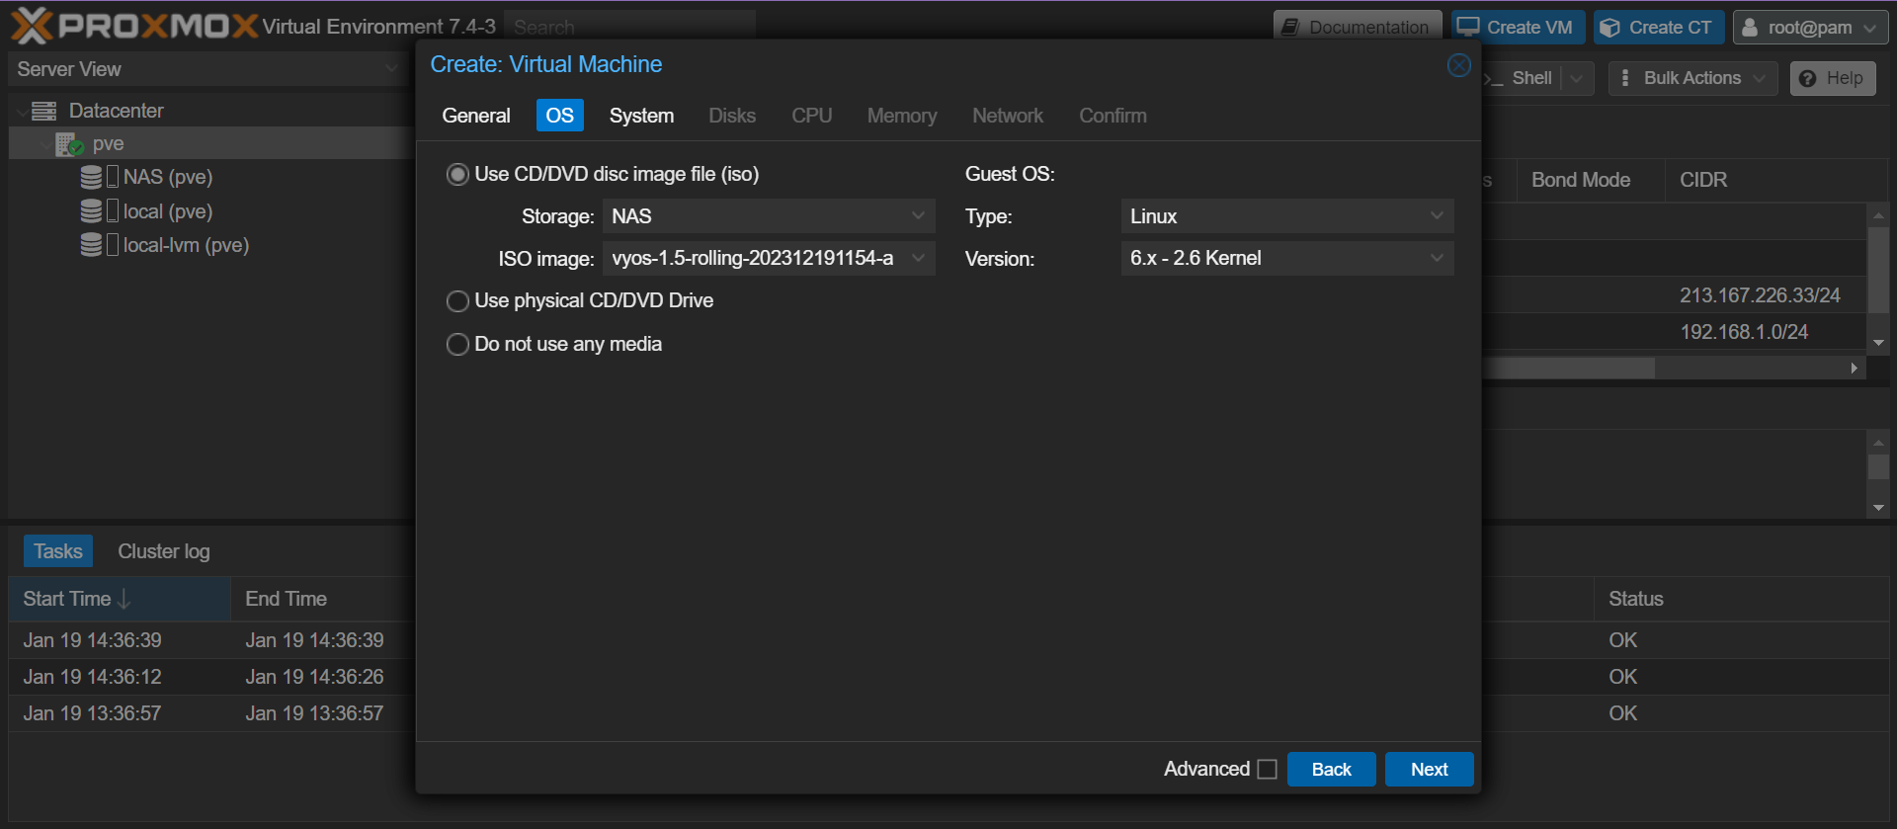Click the Next button
Screen dimensions: 1897x829
(x=1429, y=769)
